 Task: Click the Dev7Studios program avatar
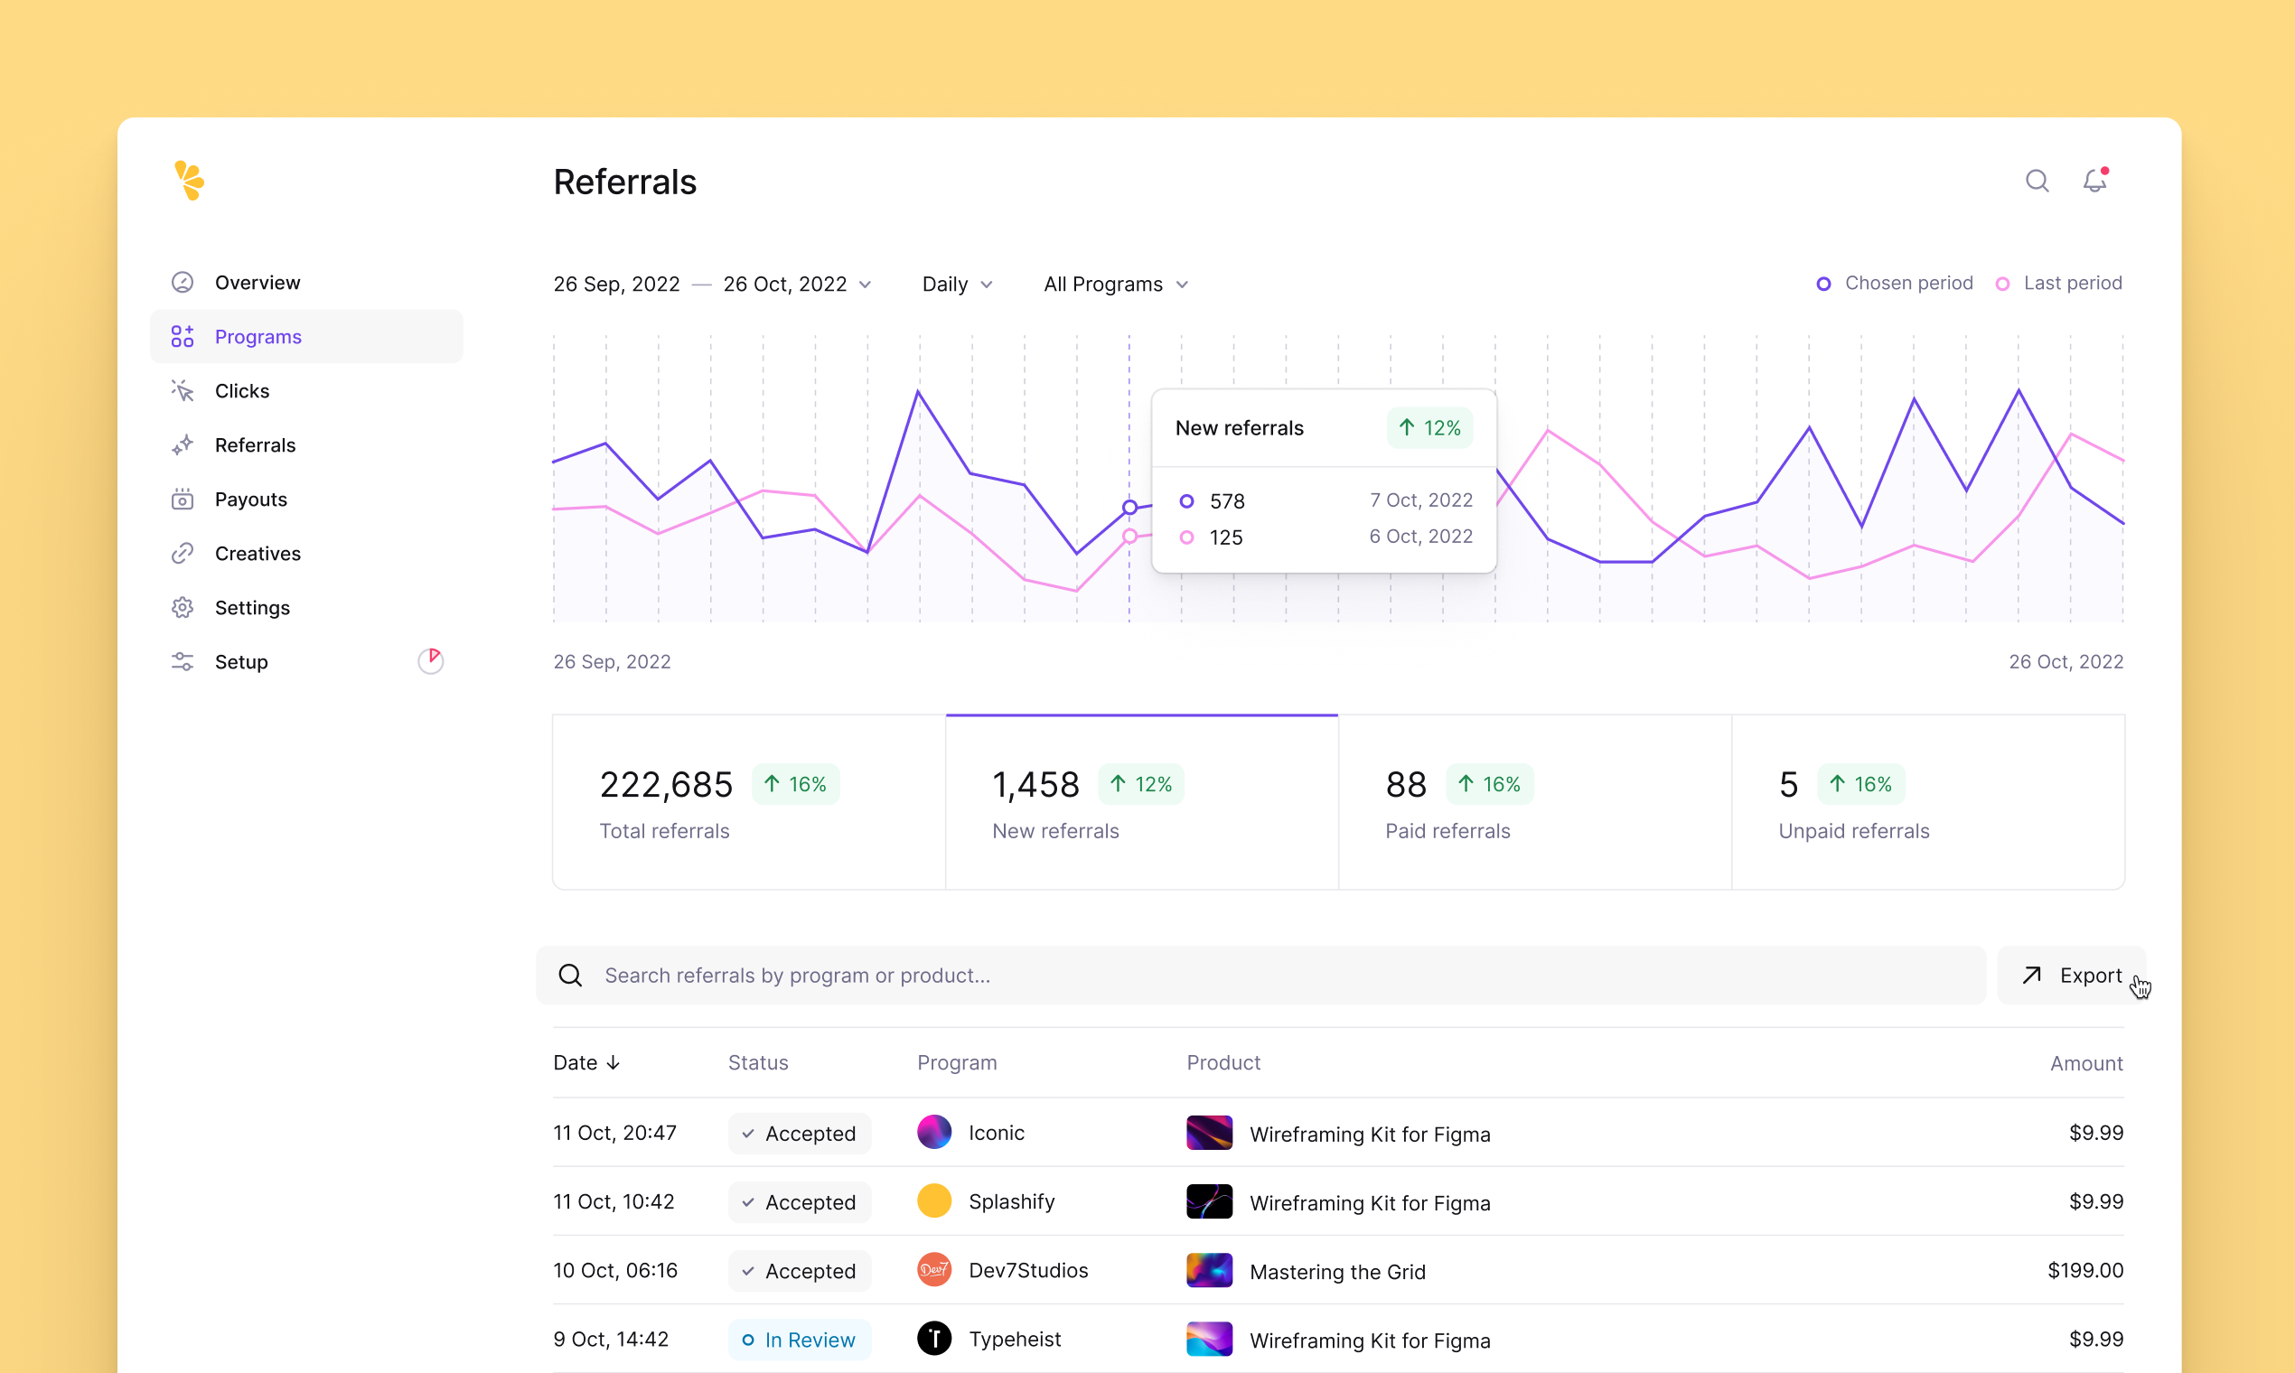pyautogui.click(x=933, y=1270)
